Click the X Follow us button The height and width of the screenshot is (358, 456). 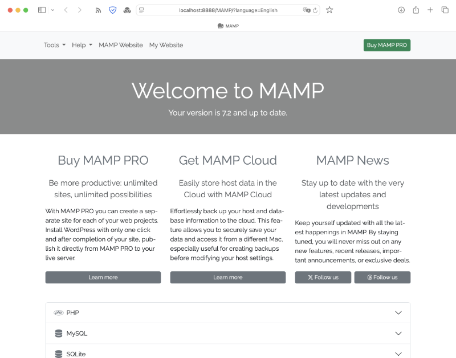pyautogui.click(x=323, y=277)
